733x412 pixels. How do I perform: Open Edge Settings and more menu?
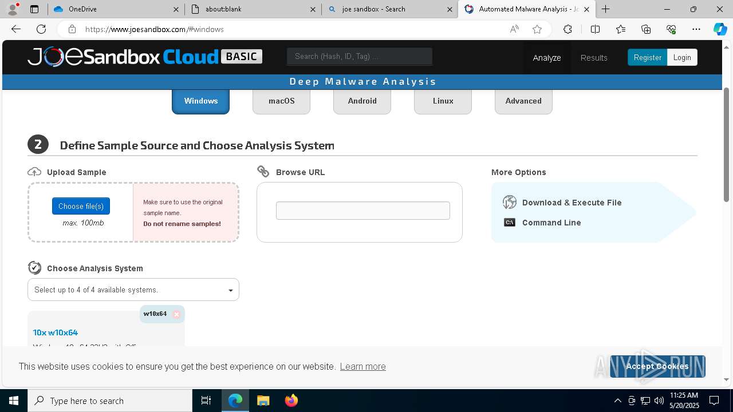(x=696, y=29)
